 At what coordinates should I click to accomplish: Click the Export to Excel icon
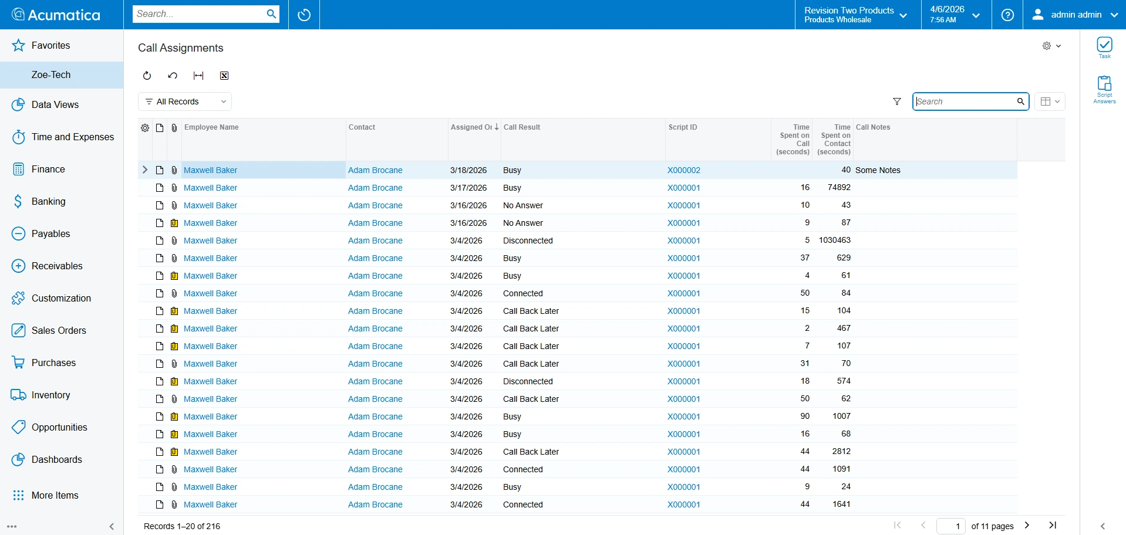pyautogui.click(x=224, y=76)
